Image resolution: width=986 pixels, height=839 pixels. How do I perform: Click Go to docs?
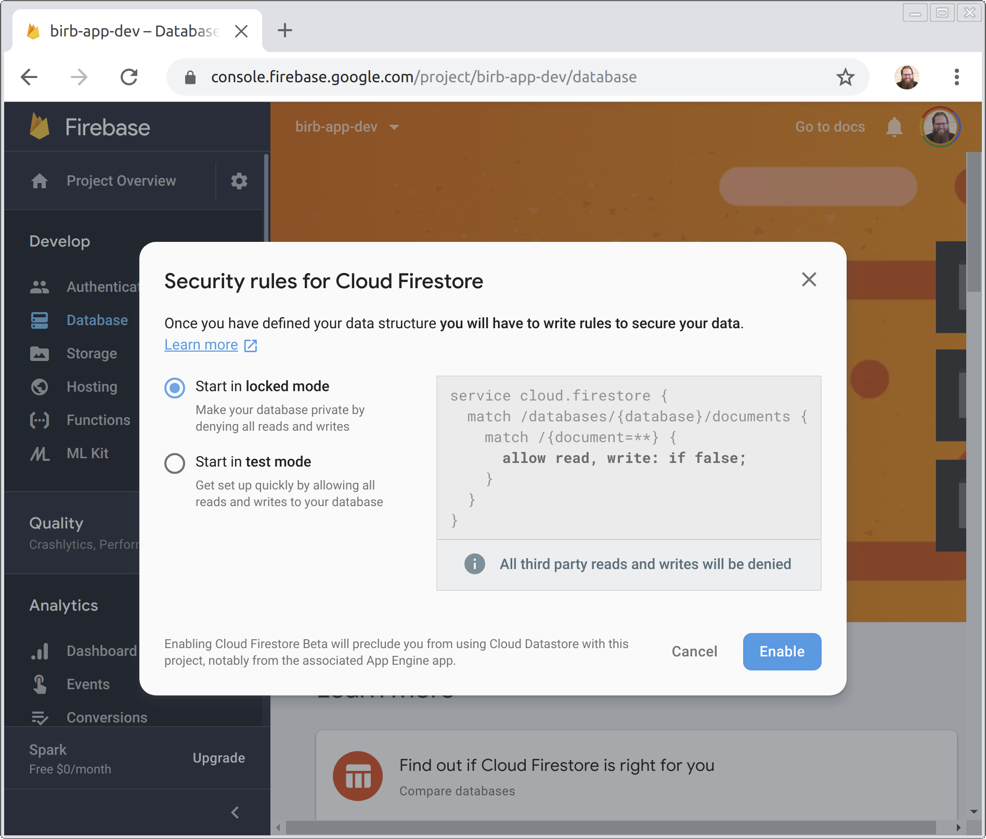click(x=829, y=126)
